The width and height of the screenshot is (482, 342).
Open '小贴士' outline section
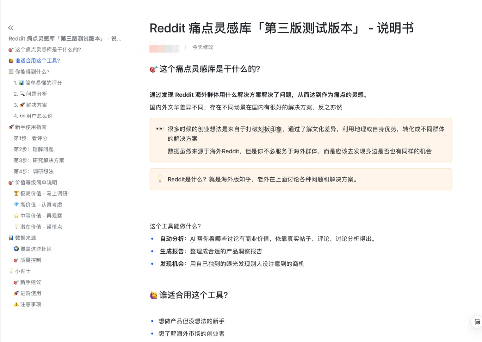tap(20, 271)
